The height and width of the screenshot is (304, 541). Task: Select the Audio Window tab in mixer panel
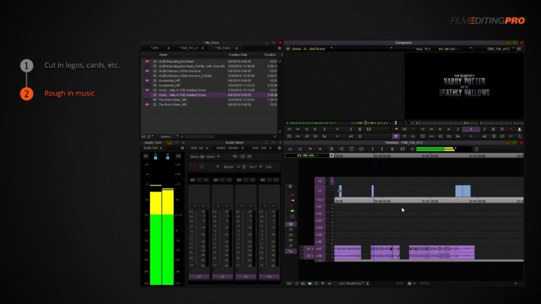click(x=227, y=148)
